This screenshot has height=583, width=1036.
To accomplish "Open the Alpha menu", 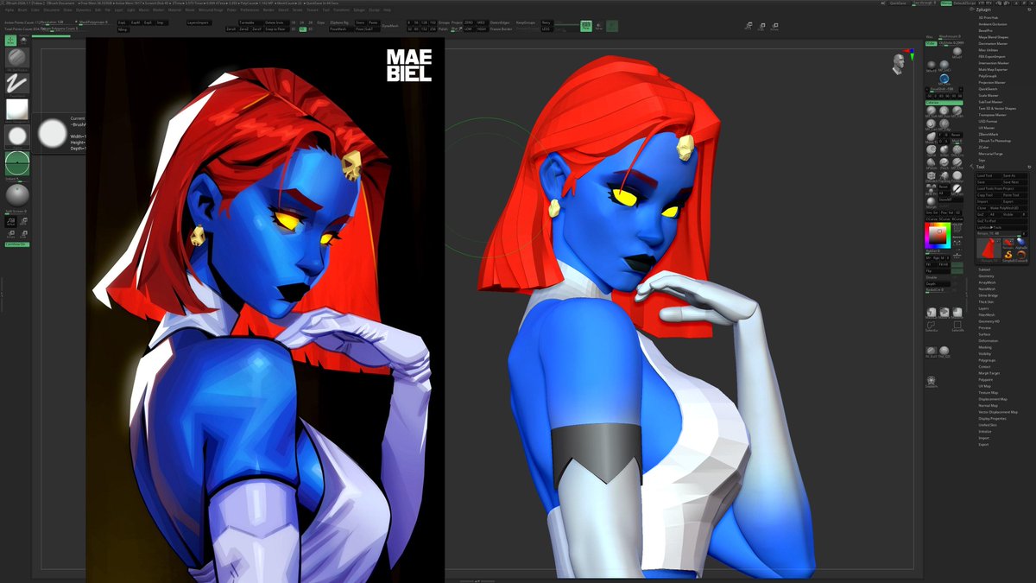I will 9,10.
